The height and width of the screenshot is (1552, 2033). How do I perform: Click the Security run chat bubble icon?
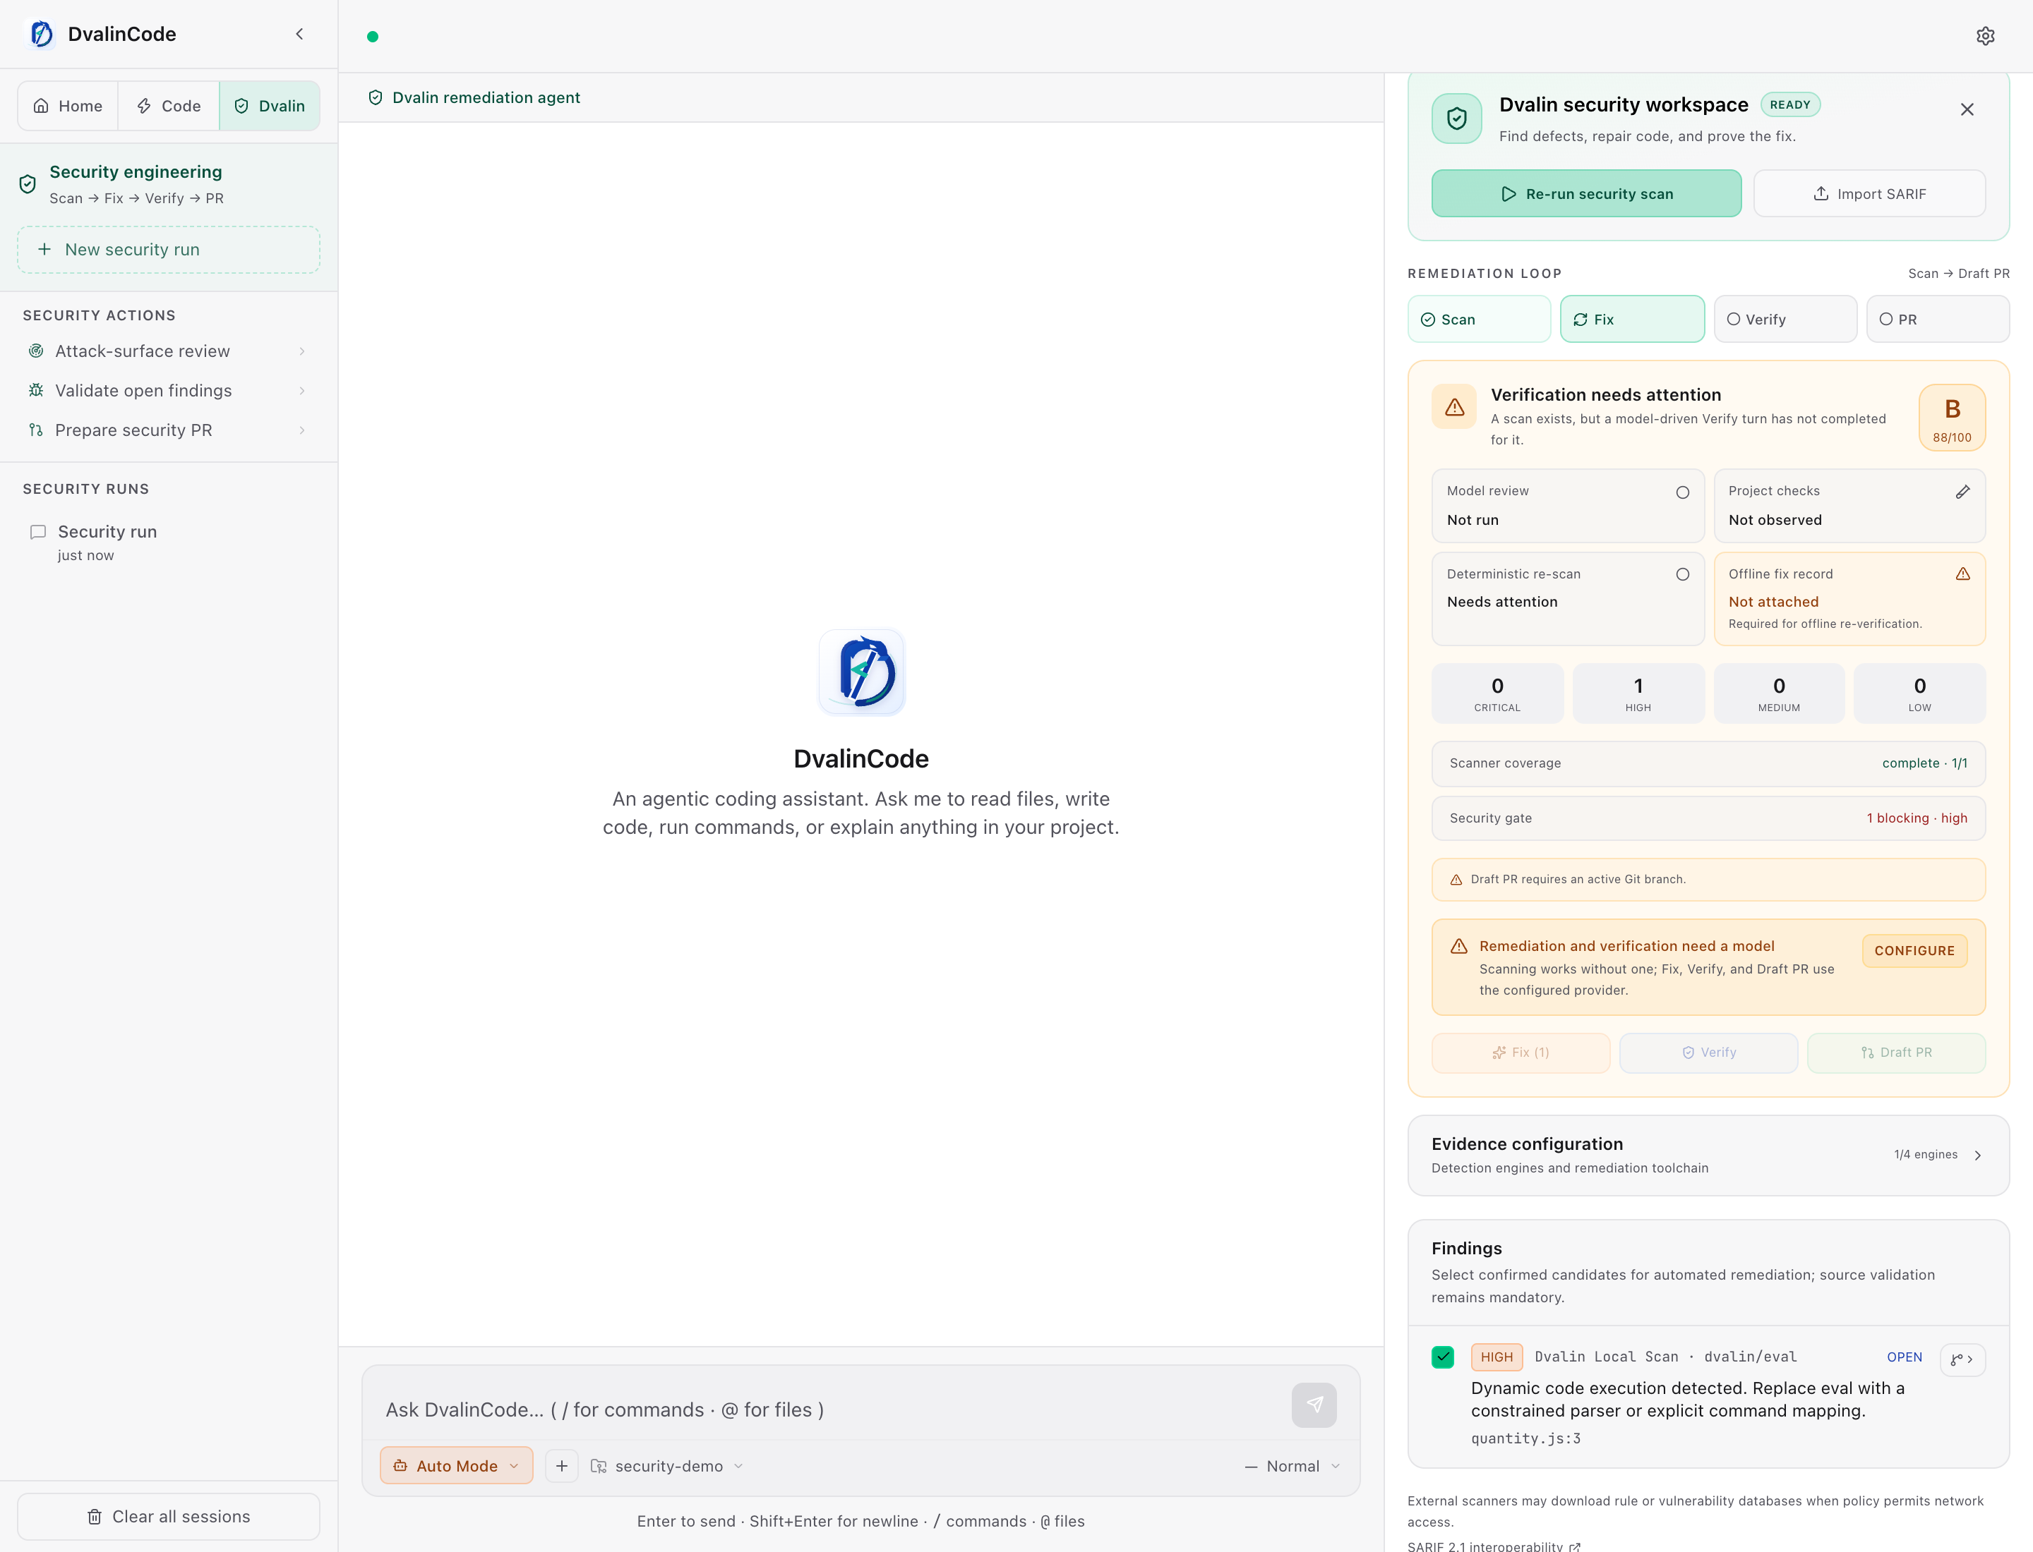click(38, 532)
